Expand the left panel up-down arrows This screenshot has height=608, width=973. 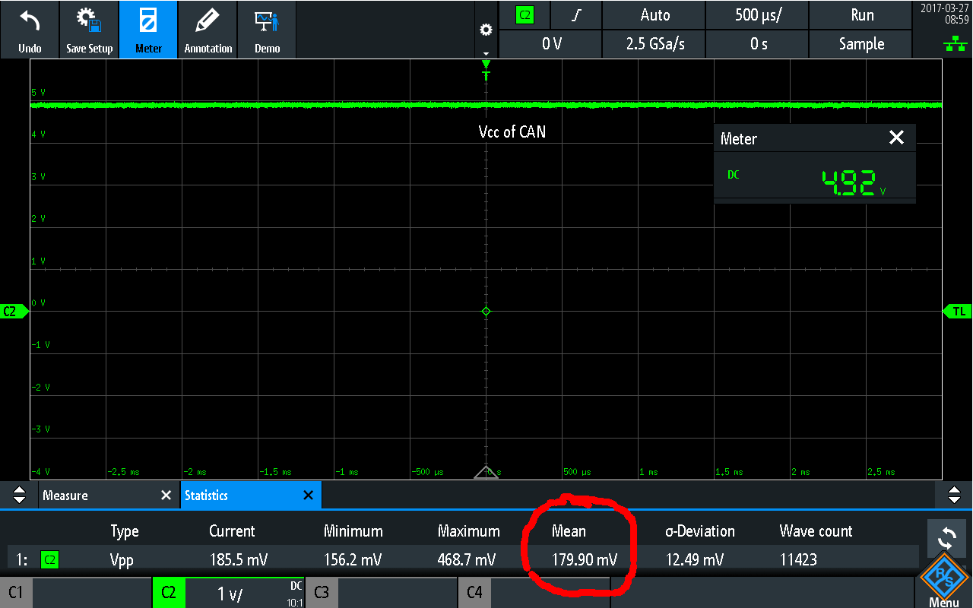tap(19, 496)
